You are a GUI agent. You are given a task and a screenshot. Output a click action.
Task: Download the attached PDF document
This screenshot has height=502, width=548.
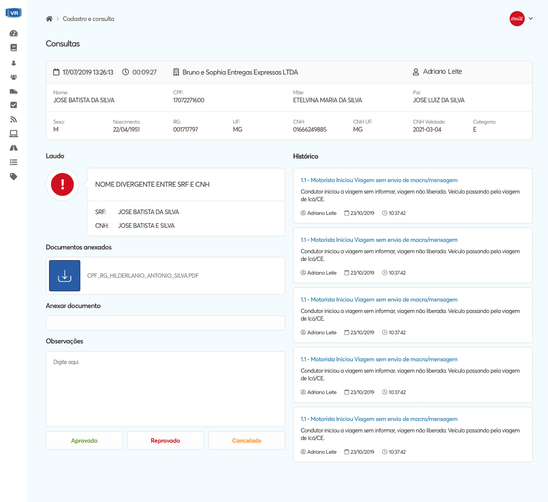[x=65, y=276]
